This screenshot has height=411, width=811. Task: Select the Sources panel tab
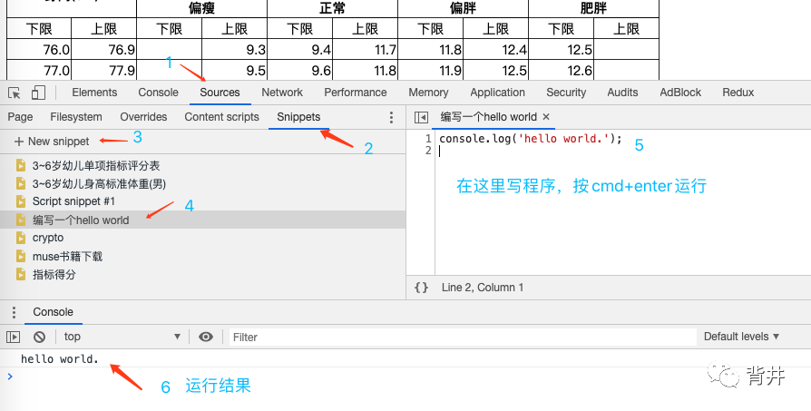tap(220, 93)
